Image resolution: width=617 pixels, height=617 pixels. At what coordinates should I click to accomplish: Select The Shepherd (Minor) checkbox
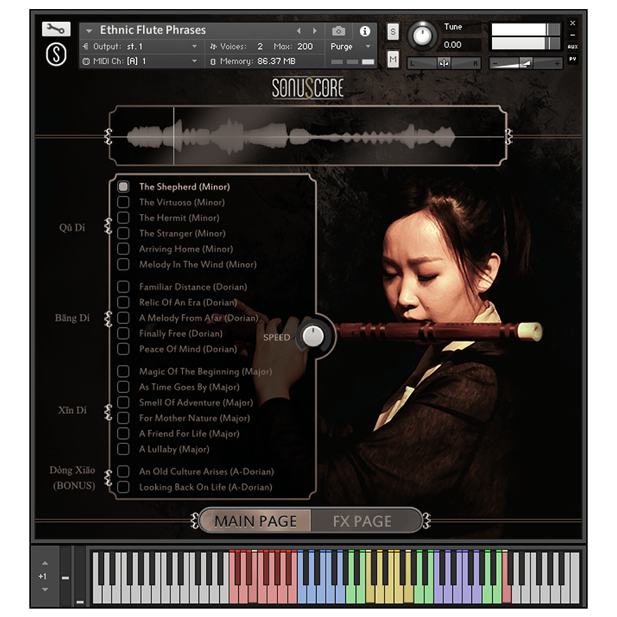[x=123, y=186]
